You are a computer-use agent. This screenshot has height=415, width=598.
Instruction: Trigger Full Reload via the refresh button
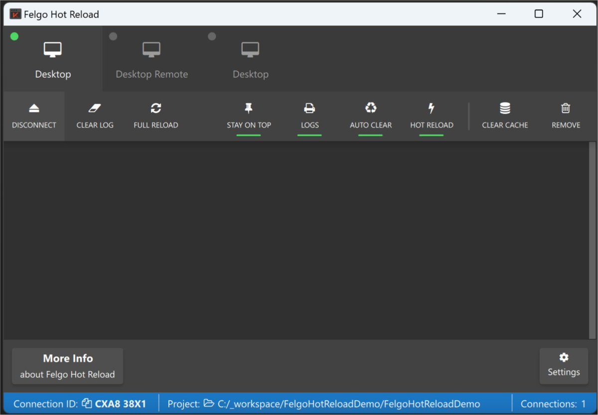pyautogui.click(x=156, y=116)
